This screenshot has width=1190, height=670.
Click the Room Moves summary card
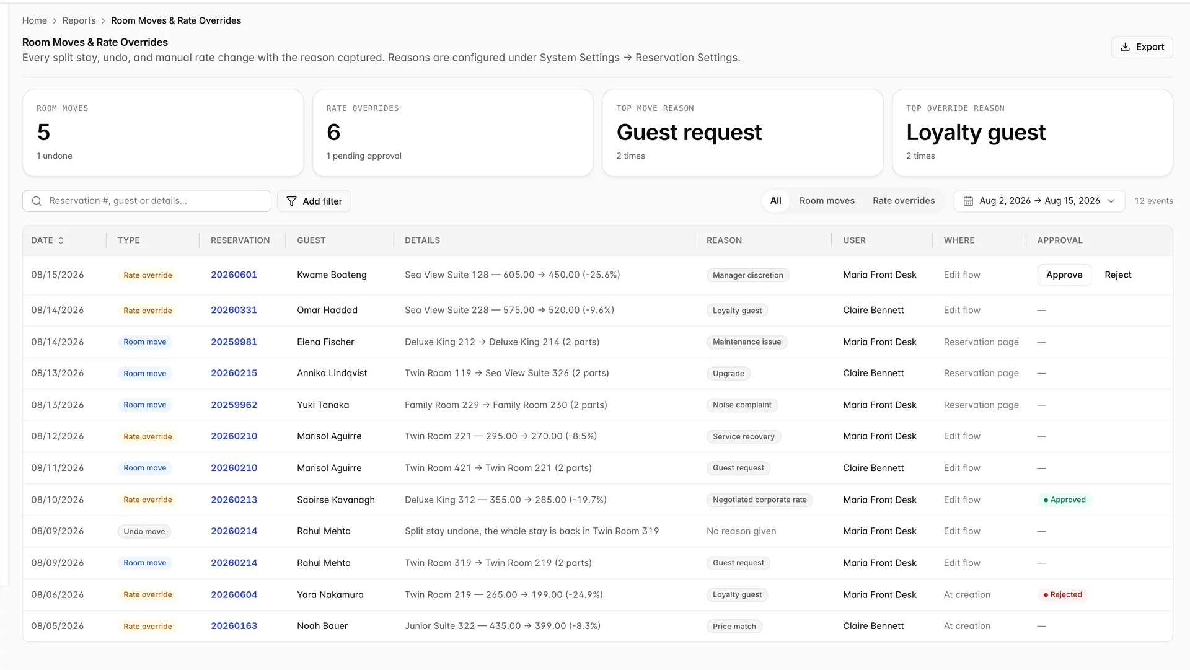click(163, 133)
